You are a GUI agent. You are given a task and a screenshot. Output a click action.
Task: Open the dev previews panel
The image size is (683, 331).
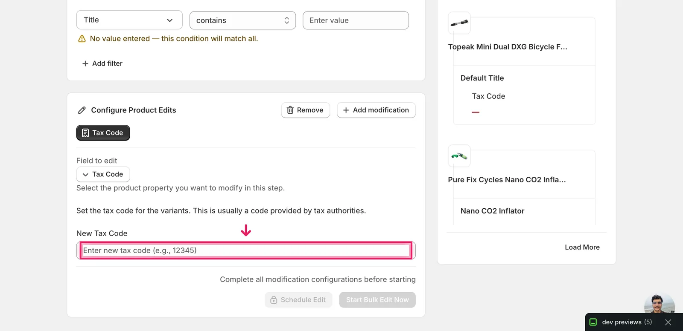627,322
